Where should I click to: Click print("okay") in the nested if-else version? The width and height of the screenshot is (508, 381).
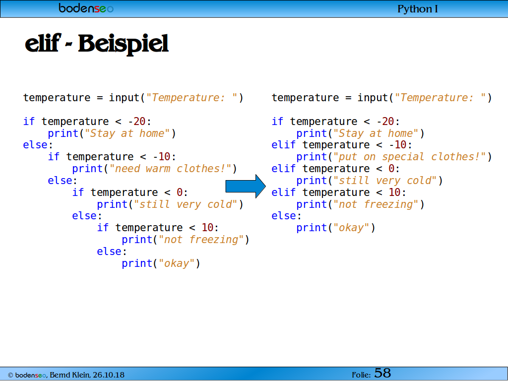coord(161,263)
